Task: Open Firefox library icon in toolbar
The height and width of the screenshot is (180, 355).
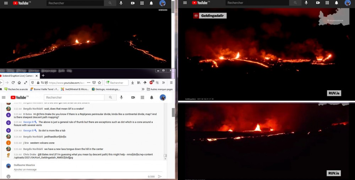Action: click(x=138, y=83)
